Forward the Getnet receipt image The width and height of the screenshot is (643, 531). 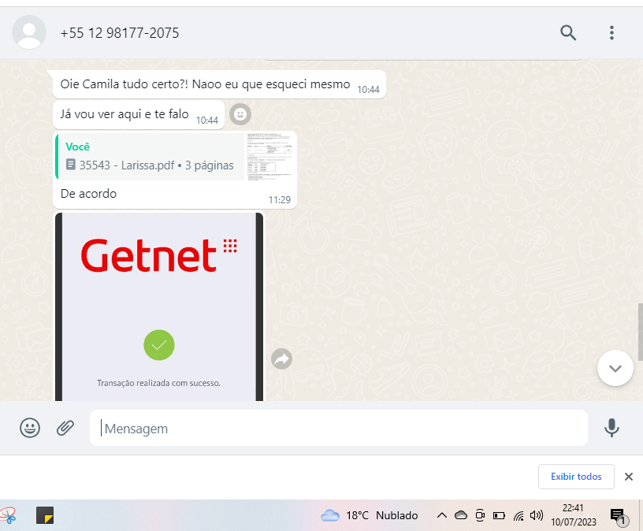[282, 359]
